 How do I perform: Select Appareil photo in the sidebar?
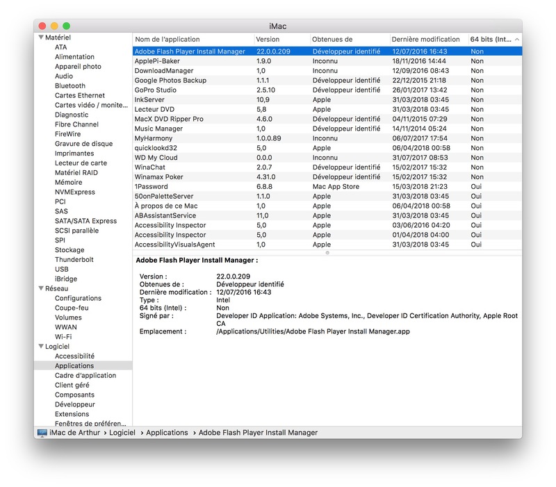click(78, 66)
